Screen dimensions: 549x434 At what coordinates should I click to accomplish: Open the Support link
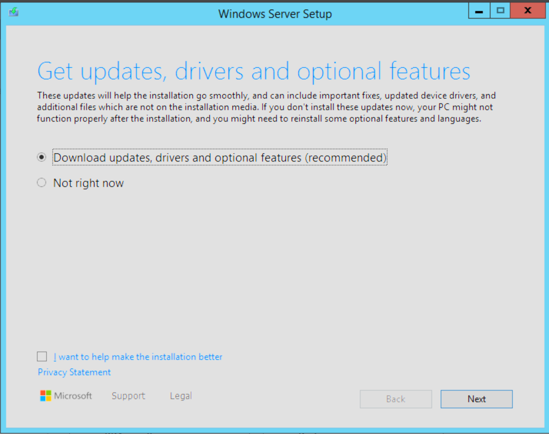point(128,396)
